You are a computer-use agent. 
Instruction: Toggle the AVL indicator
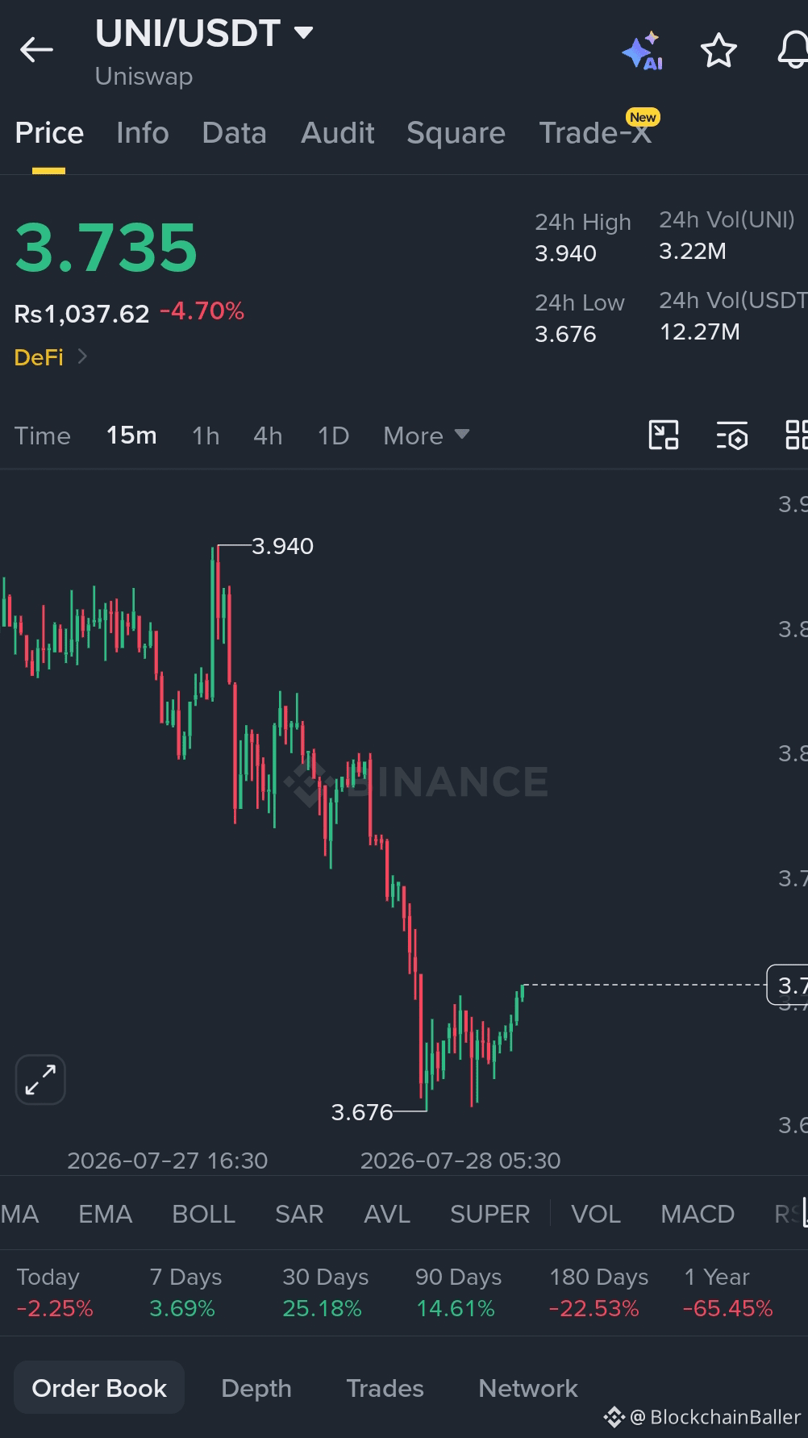(387, 1214)
